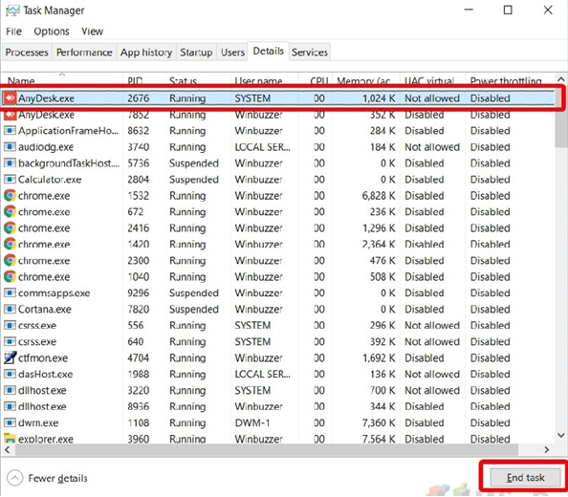Switch to the Services tab
Screen dimensions: 568x497
pyautogui.click(x=310, y=53)
